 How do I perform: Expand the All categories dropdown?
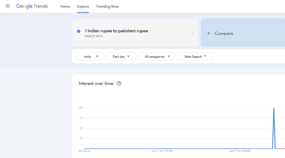point(157,57)
